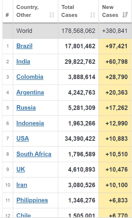The height and width of the screenshot is (218, 132).
Task: Click the New Cases header text
Action: [110, 11]
